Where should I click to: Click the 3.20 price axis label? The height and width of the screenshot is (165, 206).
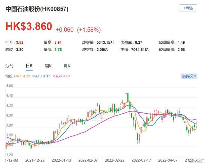[9, 155]
